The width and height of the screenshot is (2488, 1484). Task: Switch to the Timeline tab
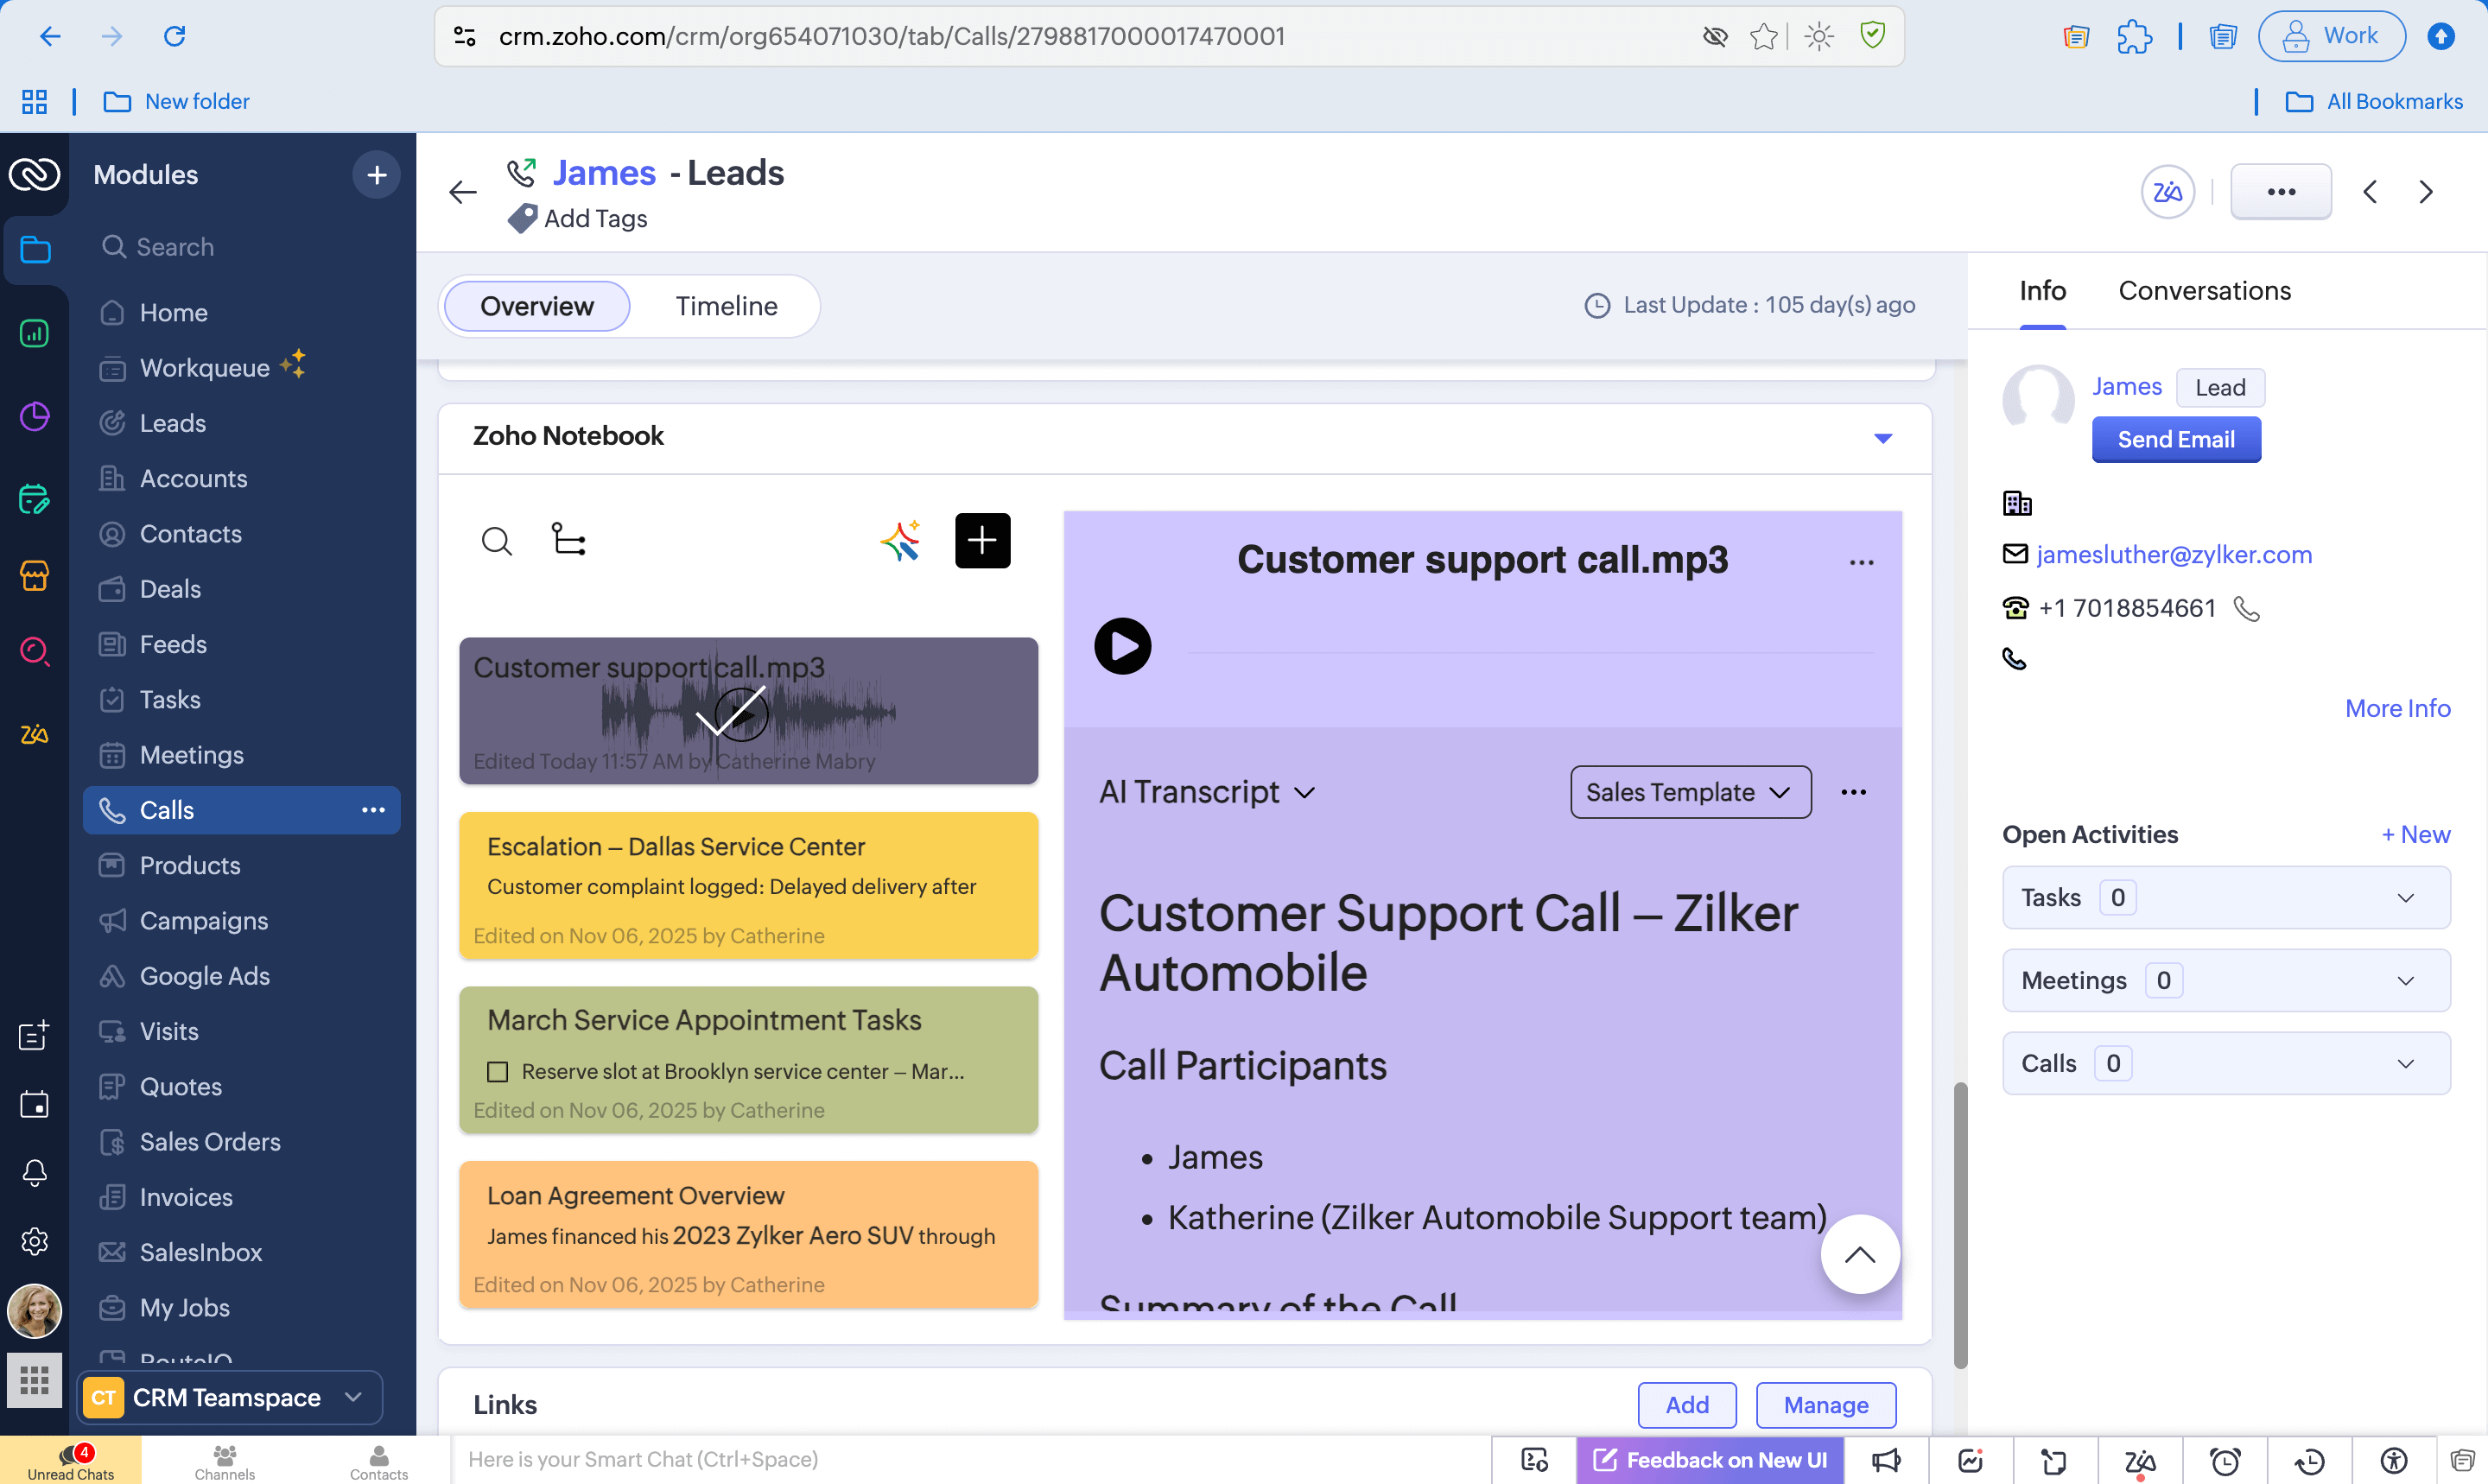(x=726, y=306)
